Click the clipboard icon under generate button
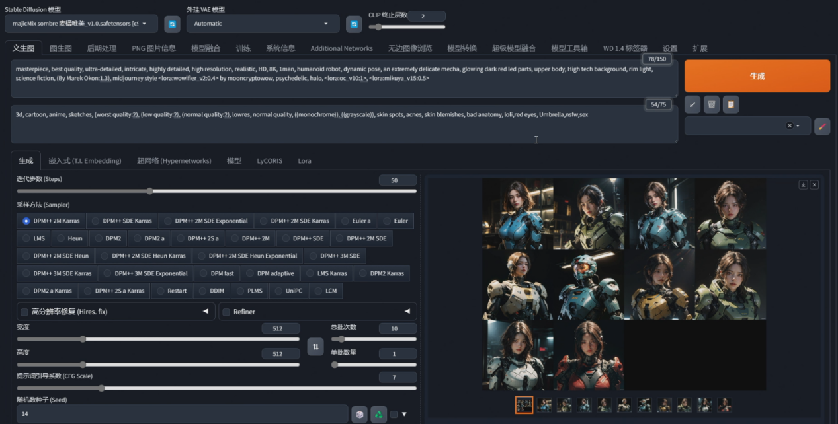Viewport: 838px width, 424px height. pyautogui.click(x=730, y=104)
